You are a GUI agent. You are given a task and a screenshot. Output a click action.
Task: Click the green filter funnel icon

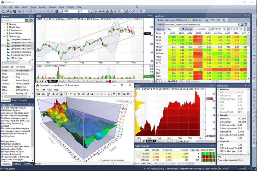pos(183,29)
